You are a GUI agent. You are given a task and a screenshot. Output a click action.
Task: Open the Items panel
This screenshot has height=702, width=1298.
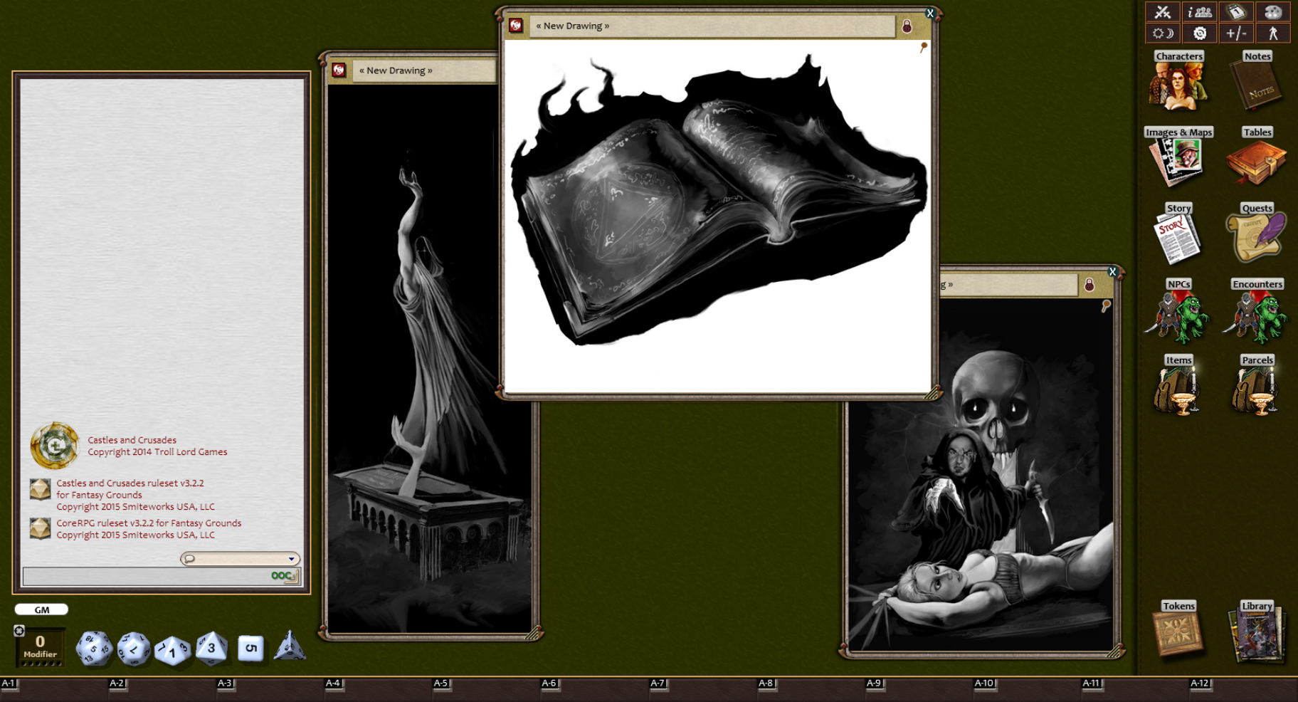pyautogui.click(x=1178, y=389)
